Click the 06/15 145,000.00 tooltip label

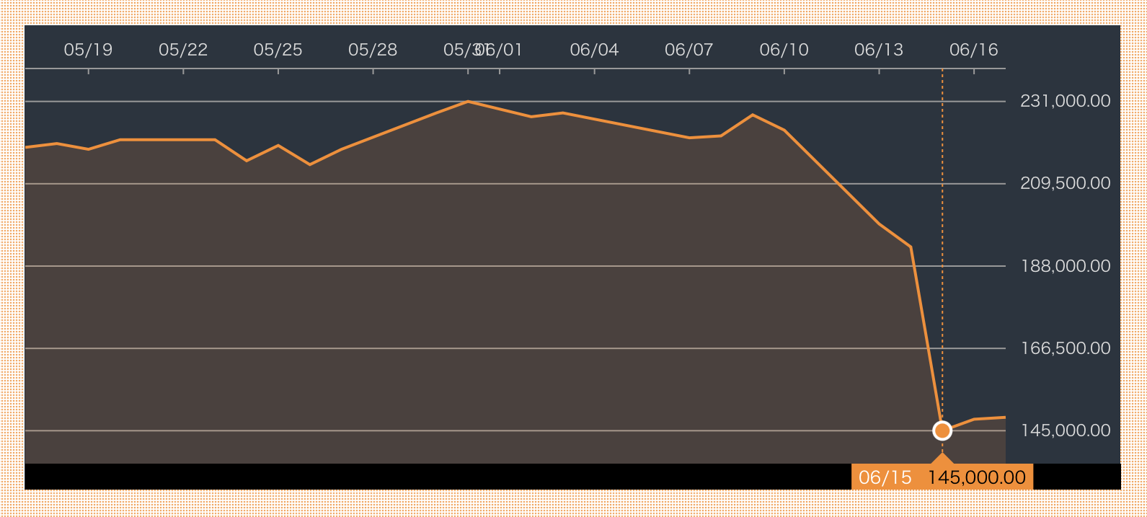point(942,477)
